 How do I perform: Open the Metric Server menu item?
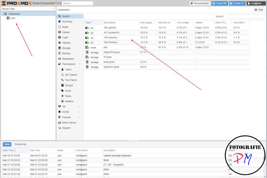click(70, 123)
